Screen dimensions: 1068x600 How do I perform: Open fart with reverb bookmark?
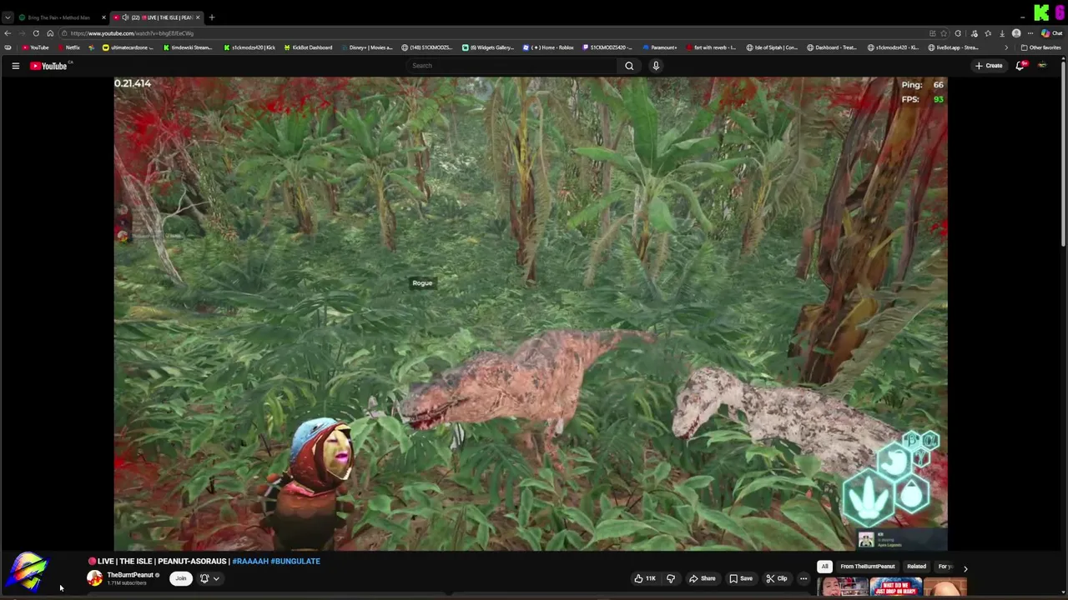click(710, 47)
